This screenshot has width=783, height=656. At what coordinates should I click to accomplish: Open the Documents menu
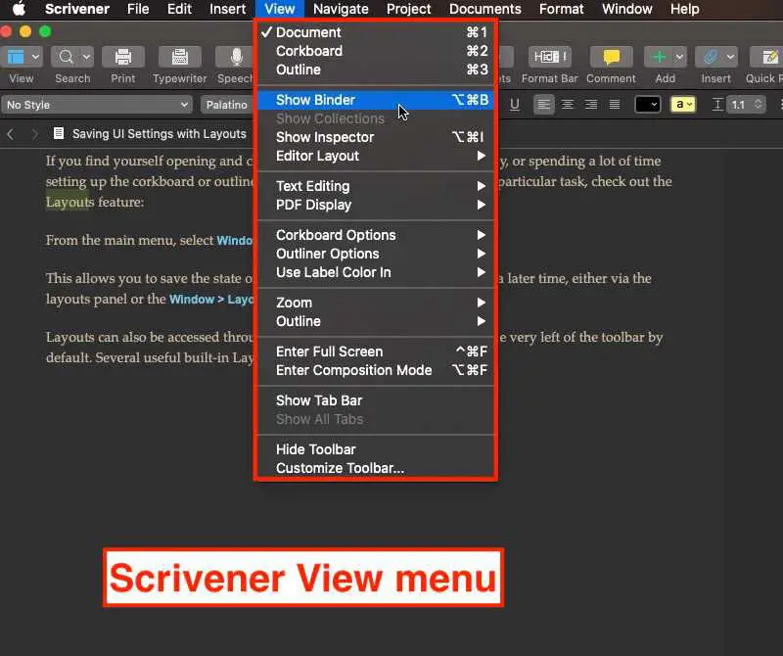[484, 9]
